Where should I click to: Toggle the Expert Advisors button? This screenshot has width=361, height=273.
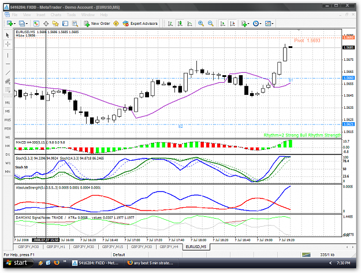(x=140, y=24)
